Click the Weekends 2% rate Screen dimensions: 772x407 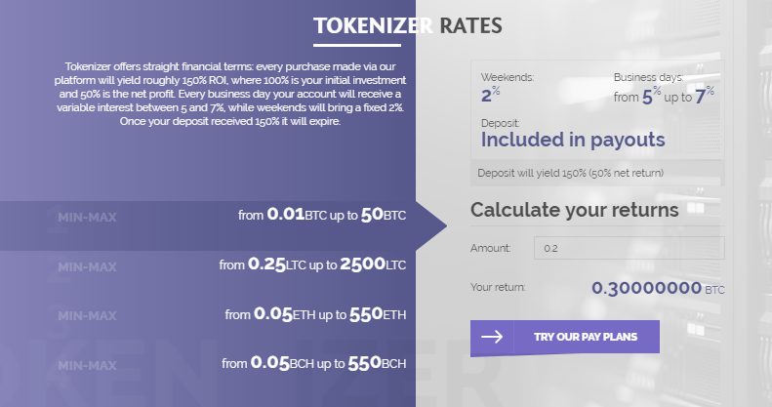(x=490, y=95)
